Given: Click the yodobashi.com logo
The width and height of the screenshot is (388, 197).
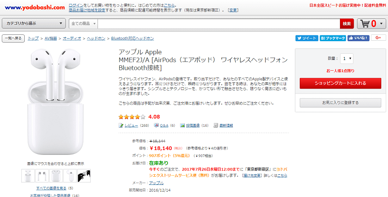Looking at the screenshot, I should click(x=34, y=7).
